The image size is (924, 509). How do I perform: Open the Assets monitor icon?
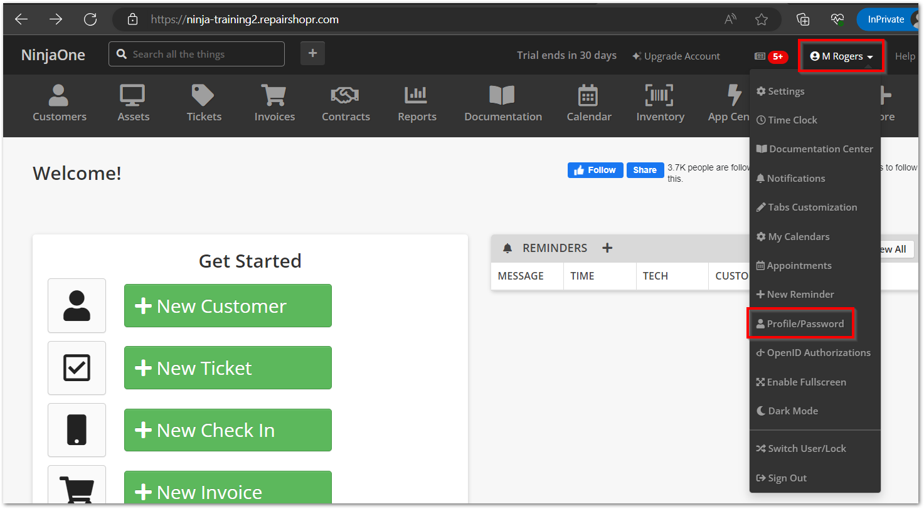coord(133,97)
